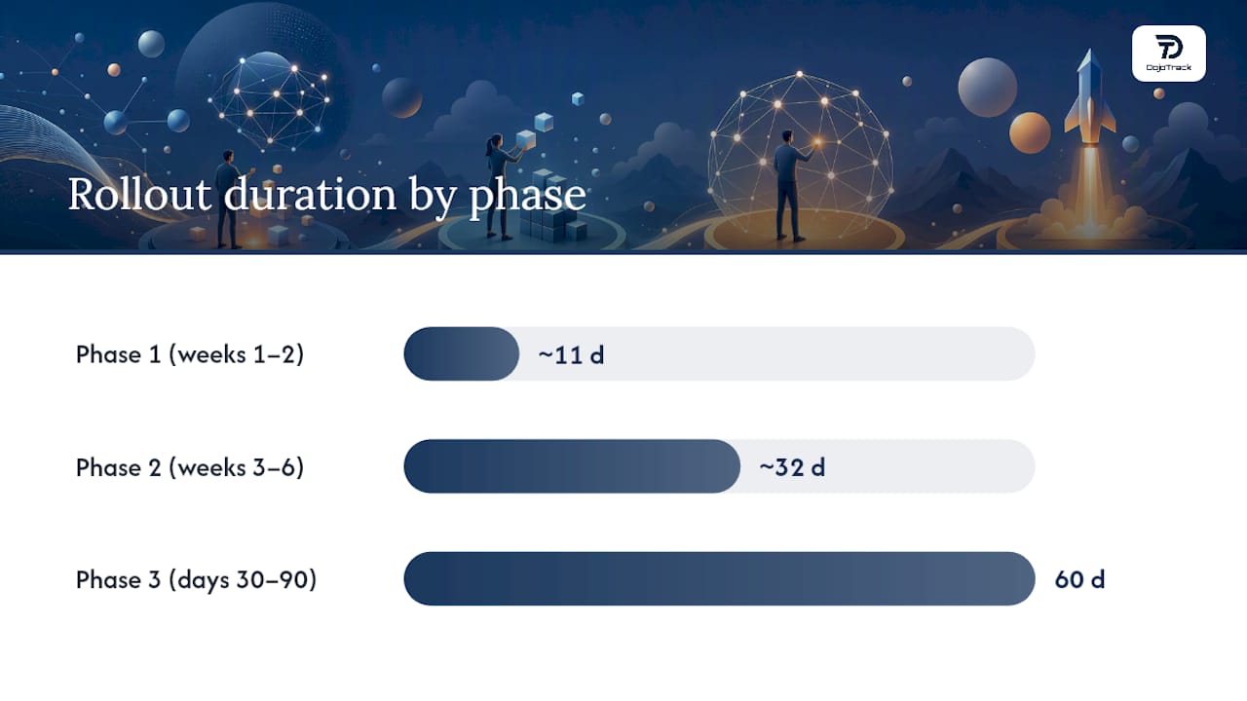
Task: Select the Phase 3 full-length bar
Action: [x=719, y=578]
